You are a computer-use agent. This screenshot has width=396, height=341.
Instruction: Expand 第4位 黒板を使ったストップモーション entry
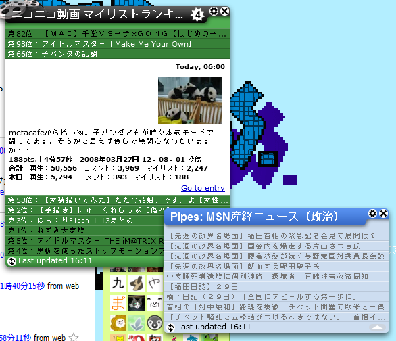(x=85, y=251)
